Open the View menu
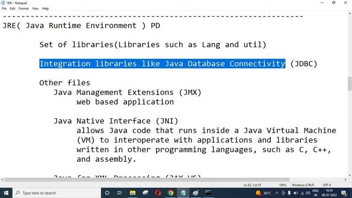352x198 pixels. (x=35, y=9)
